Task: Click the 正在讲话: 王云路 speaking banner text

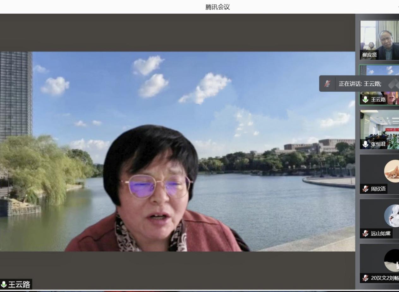Action: (360, 84)
